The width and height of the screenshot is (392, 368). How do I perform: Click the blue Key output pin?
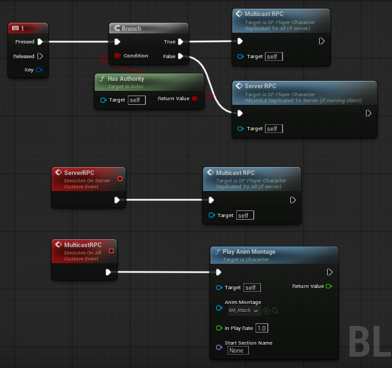tap(39, 70)
